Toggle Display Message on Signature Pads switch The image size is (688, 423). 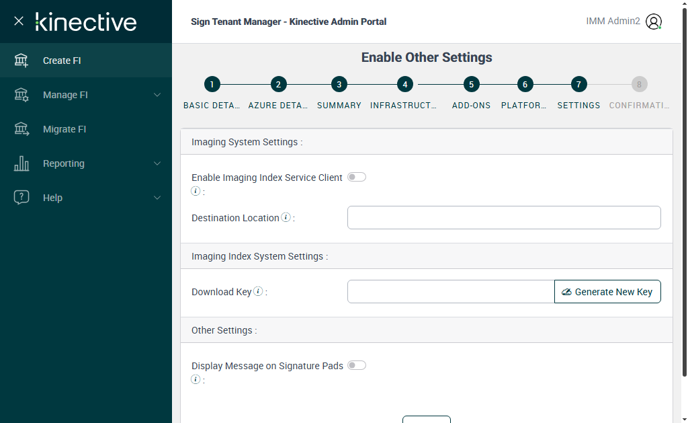tap(357, 365)
